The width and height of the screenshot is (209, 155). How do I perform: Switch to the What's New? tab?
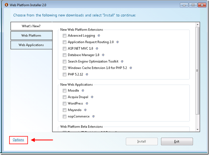pos(31,26)
